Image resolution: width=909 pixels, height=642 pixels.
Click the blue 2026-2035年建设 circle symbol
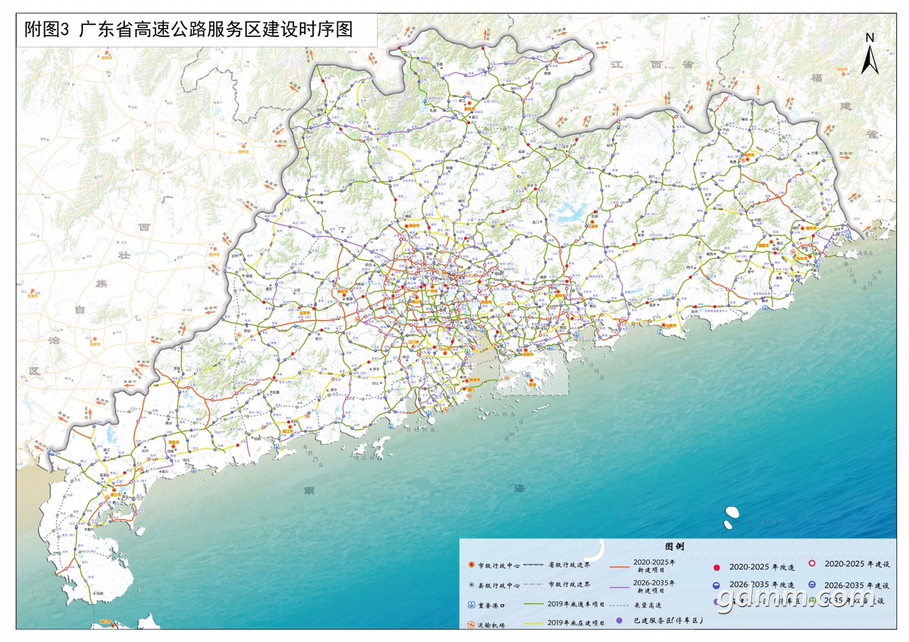(x=812, y=584)
